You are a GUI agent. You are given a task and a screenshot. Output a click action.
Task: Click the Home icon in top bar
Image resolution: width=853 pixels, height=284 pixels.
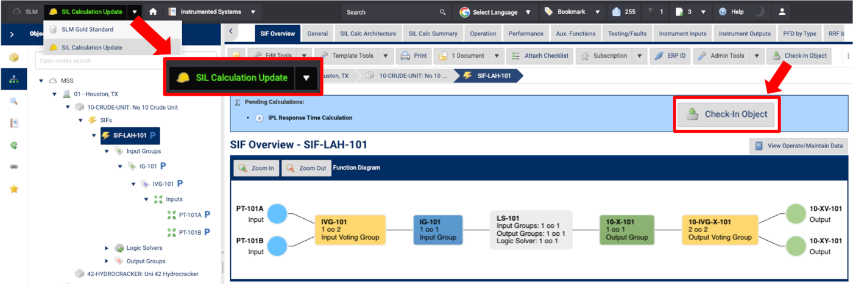(x=153, y=12)
